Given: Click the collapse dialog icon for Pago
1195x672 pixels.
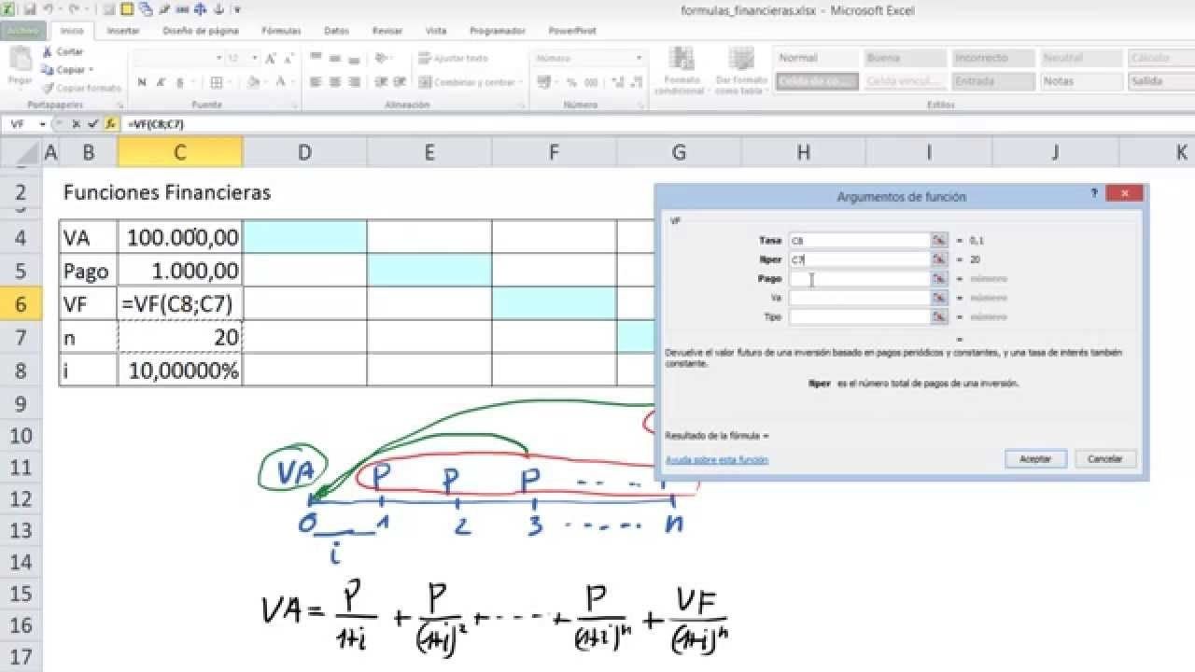Looking at the screenshot, I should pyautogui.click(x=939, y=278).
